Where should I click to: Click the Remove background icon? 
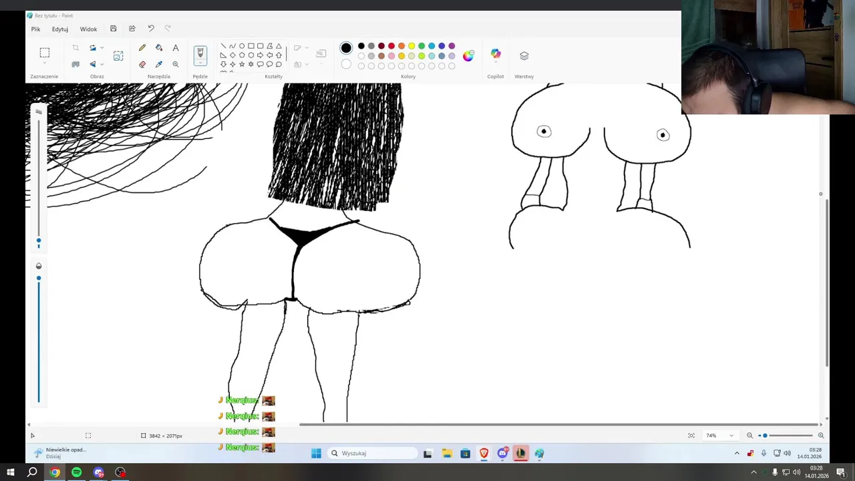point(75,64)
